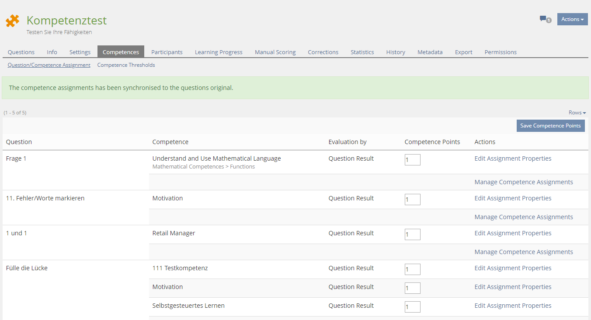Manage Competence Assignments for 1 und 1
Image resolution: width=591 pixels, height=320 pixels.
[523, 252]
